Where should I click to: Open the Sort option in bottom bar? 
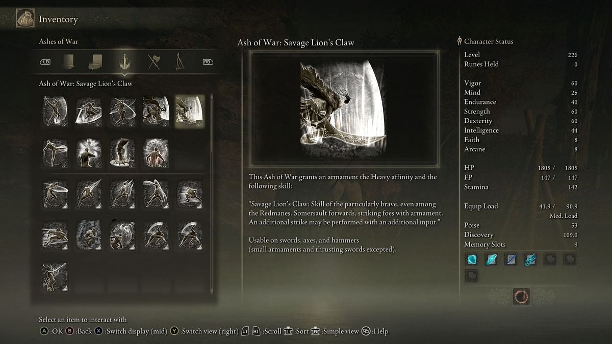(296, 331)
